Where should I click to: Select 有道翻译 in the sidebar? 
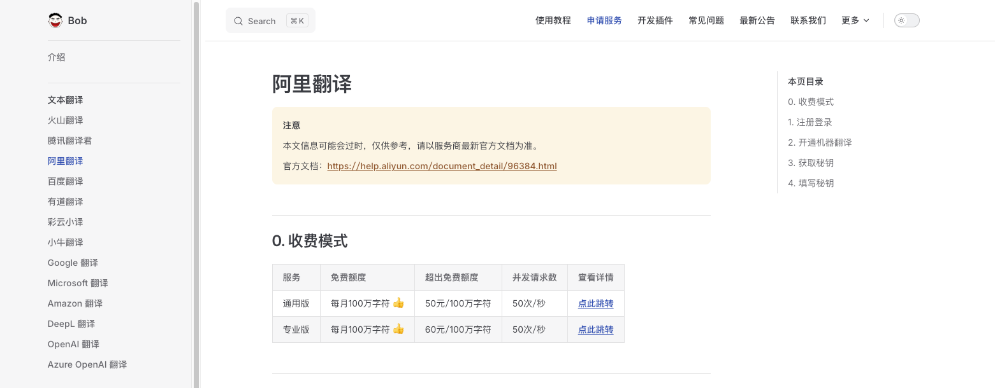66,202
